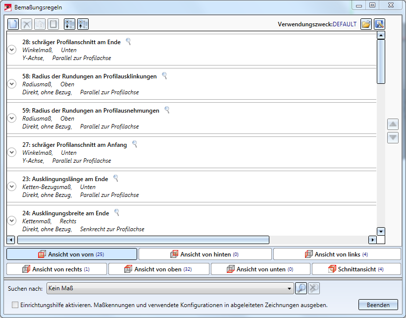Click vertical scrollbar down arrow
Viewport: 406px width, 318px height.
coord(381,231)
